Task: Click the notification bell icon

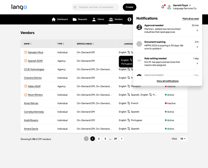Action: pos(163,7)
